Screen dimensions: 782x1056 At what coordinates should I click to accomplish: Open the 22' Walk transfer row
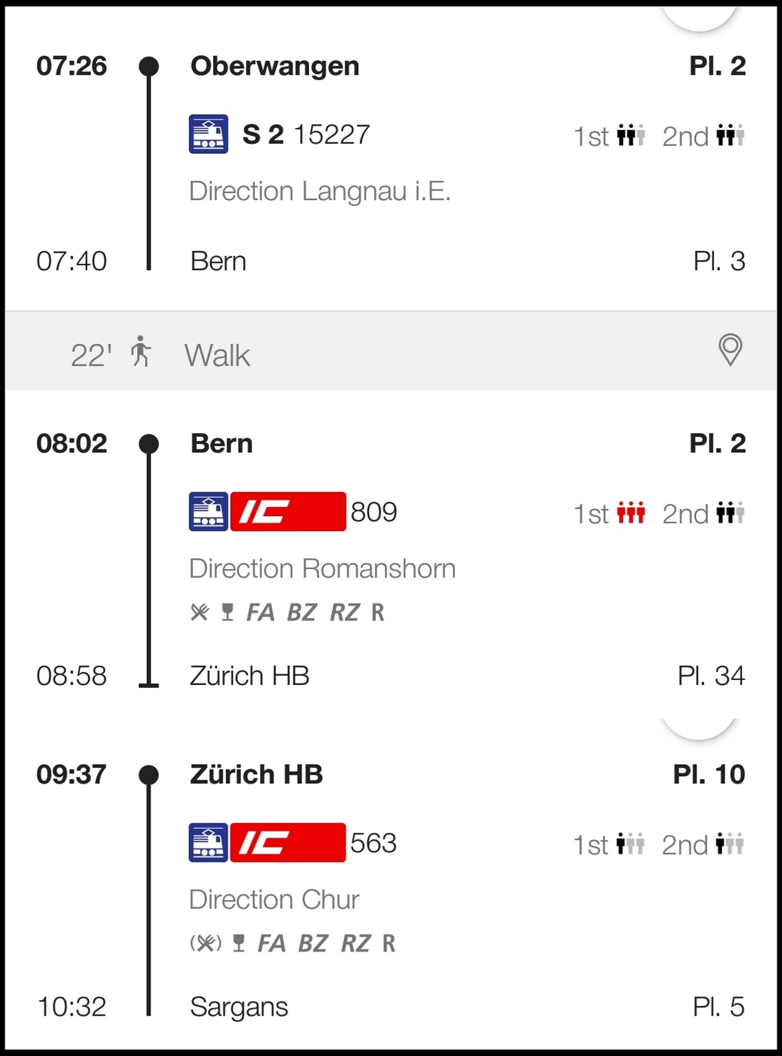(391, 354)
